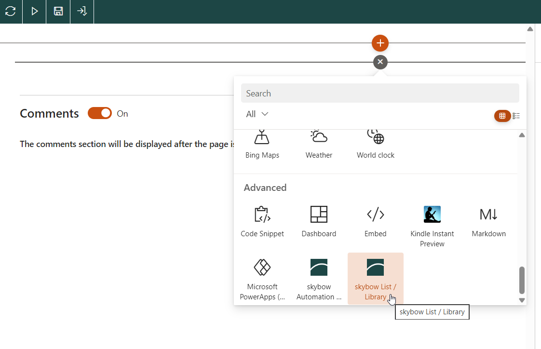This screenshot has width=541, height=349.
Task: Turn off the Comments toggle
Action: click(x=100, y=113)
